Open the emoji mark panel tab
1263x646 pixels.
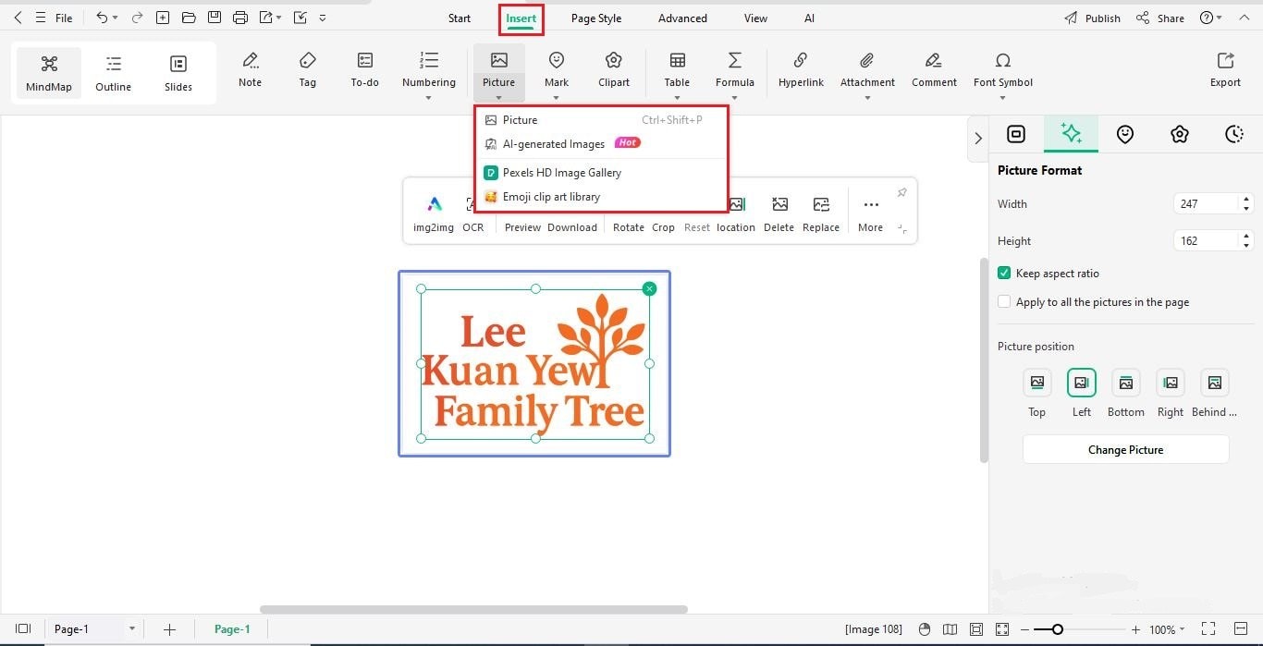(x=1125, y=134)
